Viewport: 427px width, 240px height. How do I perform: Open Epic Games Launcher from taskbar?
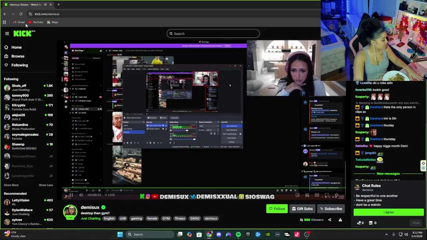click(248, 234)
